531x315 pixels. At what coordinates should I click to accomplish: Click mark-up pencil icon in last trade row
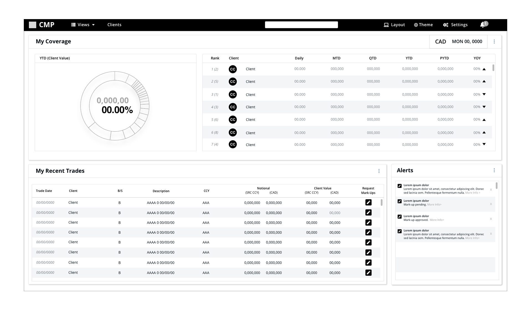(x=368, y=273)
